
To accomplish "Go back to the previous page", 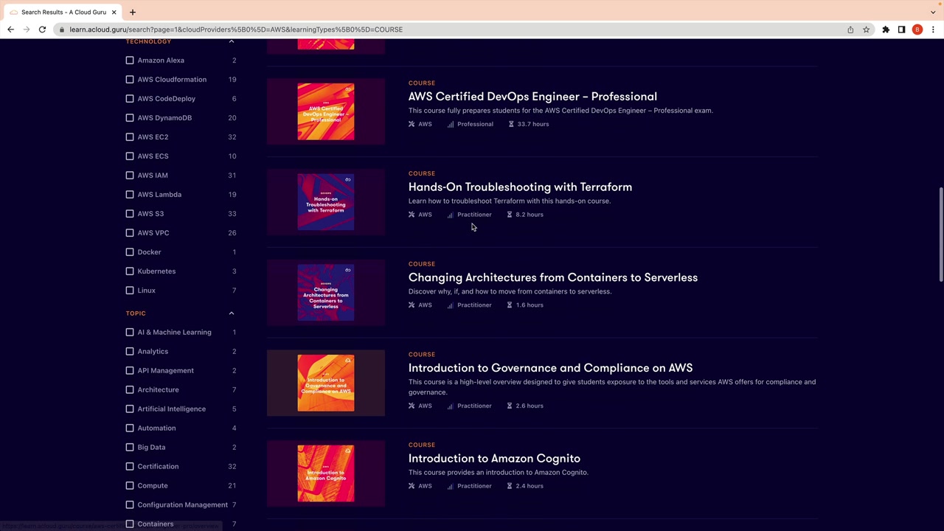I will click(x=10, y=29).
